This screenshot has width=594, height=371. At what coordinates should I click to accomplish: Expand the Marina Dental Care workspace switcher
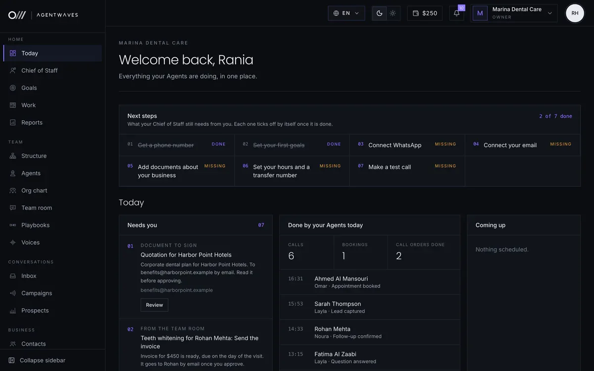(514, 13)
